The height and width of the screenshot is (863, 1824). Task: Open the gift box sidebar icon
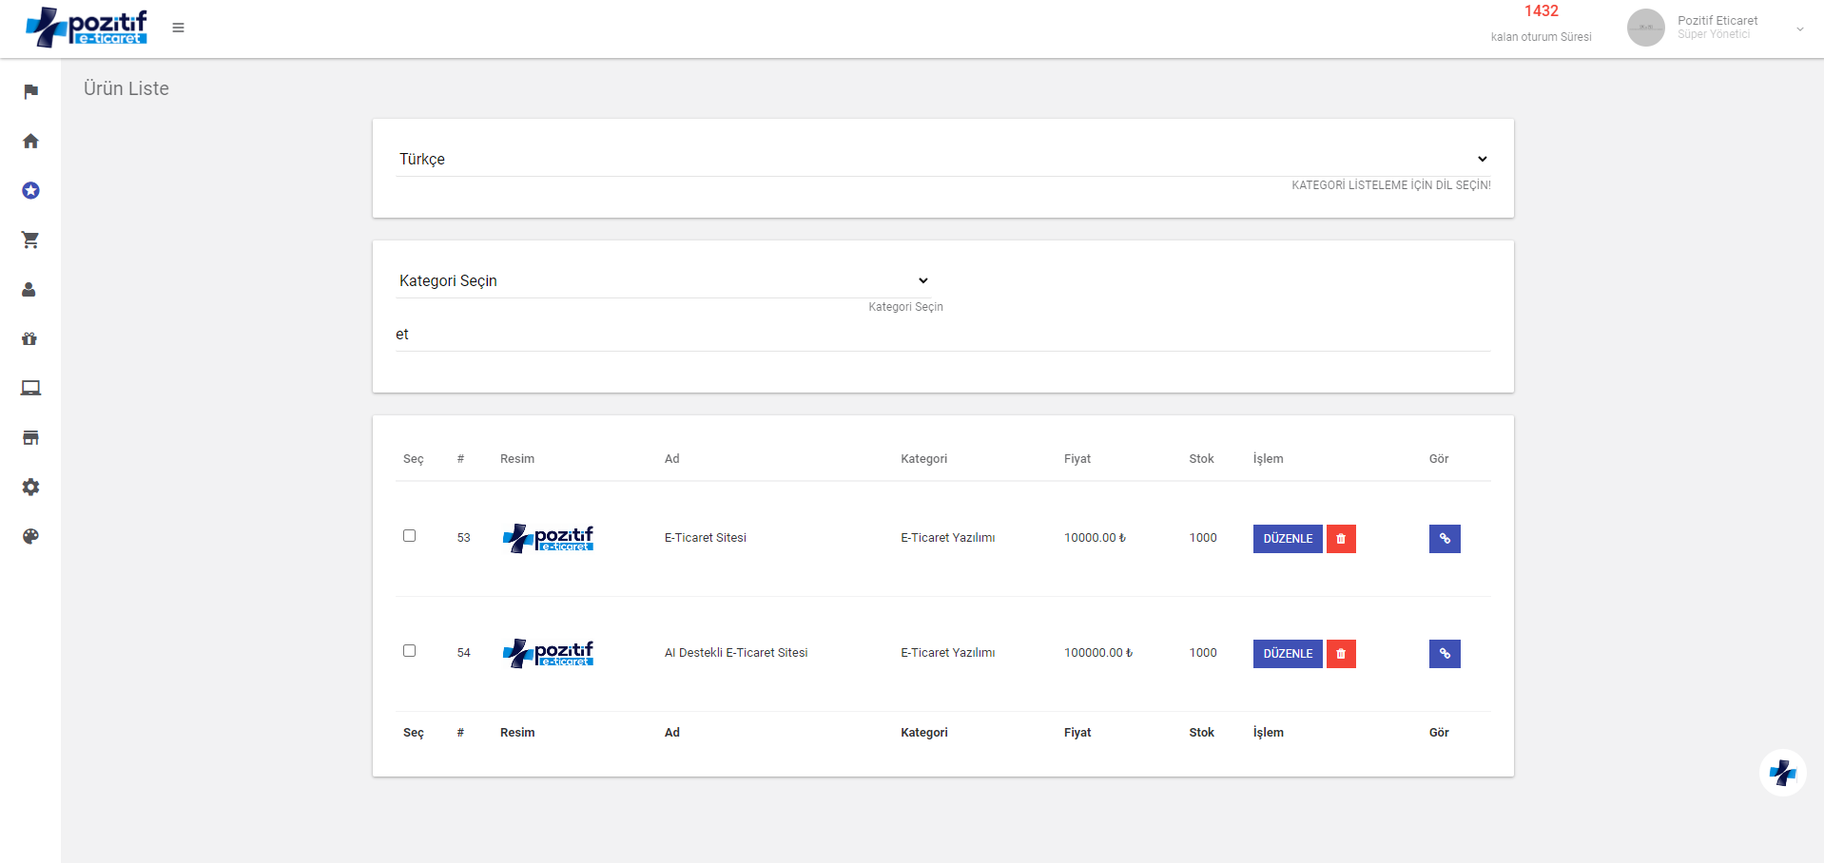(x=30, y=338)
